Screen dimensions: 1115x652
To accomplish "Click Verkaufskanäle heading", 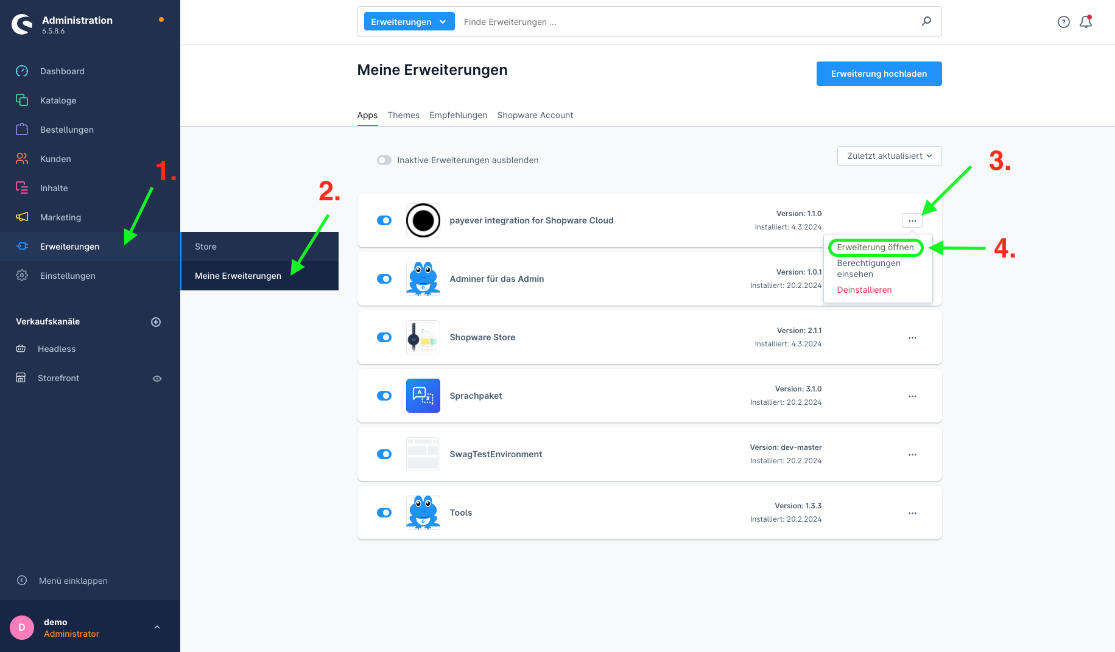I will 47,321.
